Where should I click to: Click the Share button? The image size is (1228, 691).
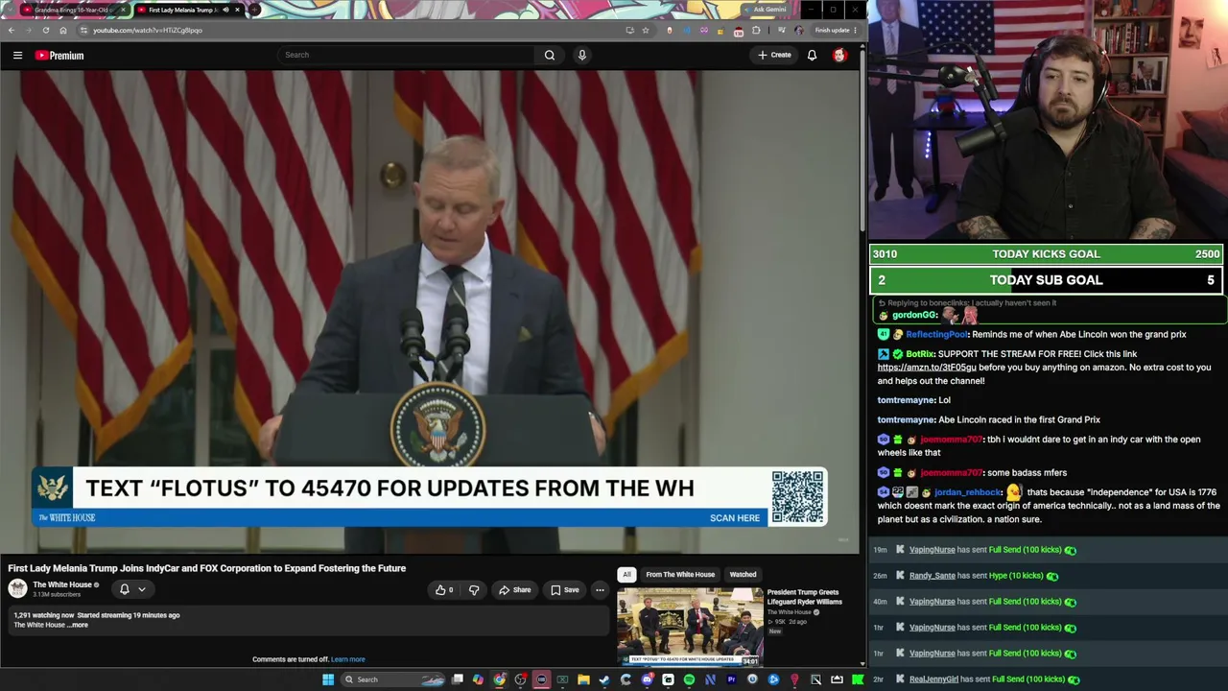click(x=515, y=590)
